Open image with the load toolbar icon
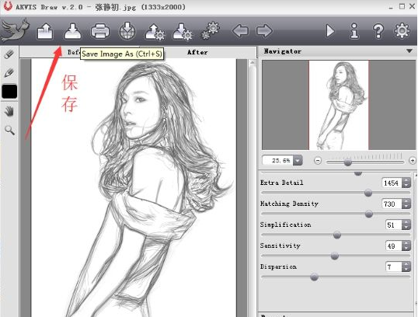418x317 pixels. coord(45,31)
